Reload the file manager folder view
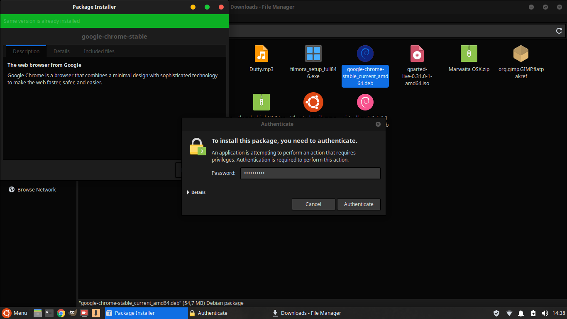 [x=559, y=31]
